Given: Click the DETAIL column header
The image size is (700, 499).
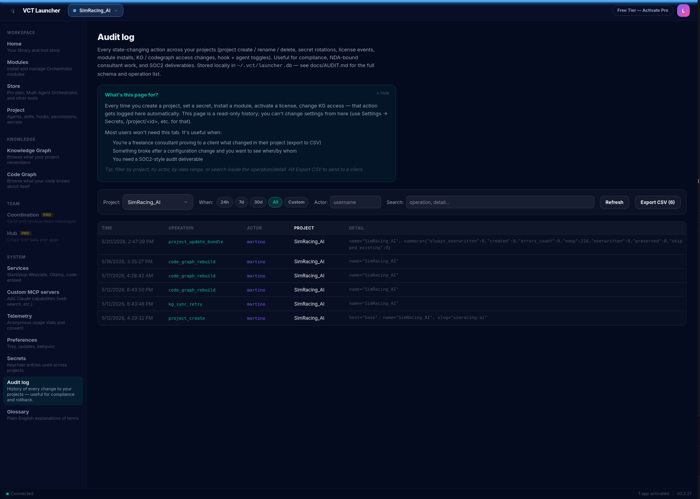Looking at the screenshot, I should (356, 228).
